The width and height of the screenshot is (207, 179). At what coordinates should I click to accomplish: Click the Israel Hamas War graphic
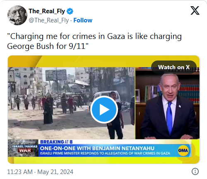pyautogui.click(x=23, y=148)
